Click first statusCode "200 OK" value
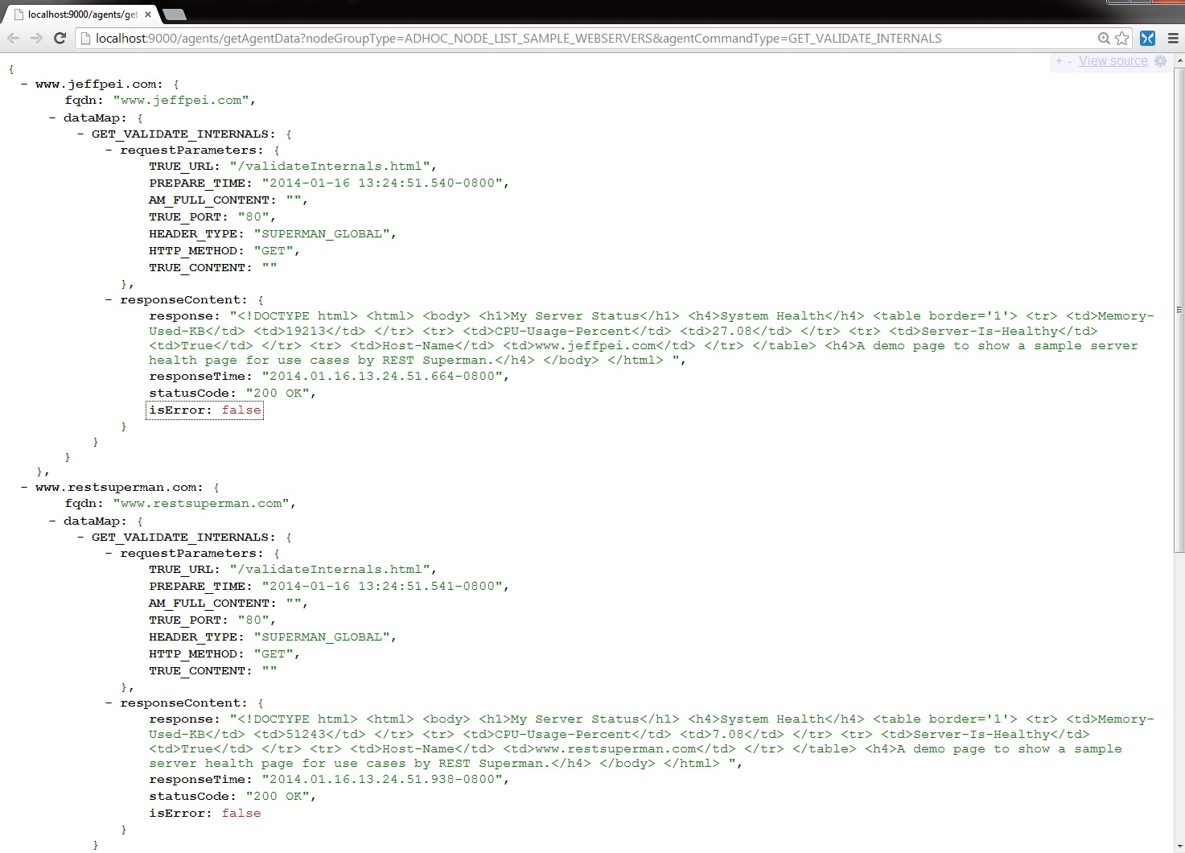This screenshot has height=853, width=1185. pyautogui.click(x=278, y=393)
